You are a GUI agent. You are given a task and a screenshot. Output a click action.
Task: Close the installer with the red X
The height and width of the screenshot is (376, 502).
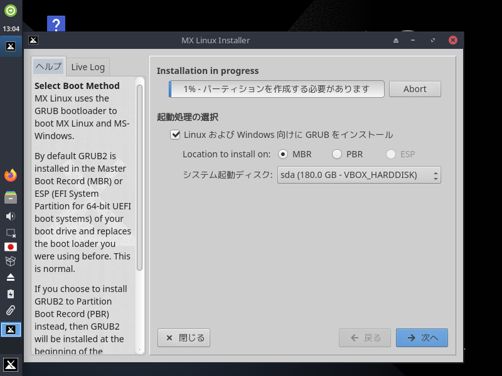click(453, 40)
